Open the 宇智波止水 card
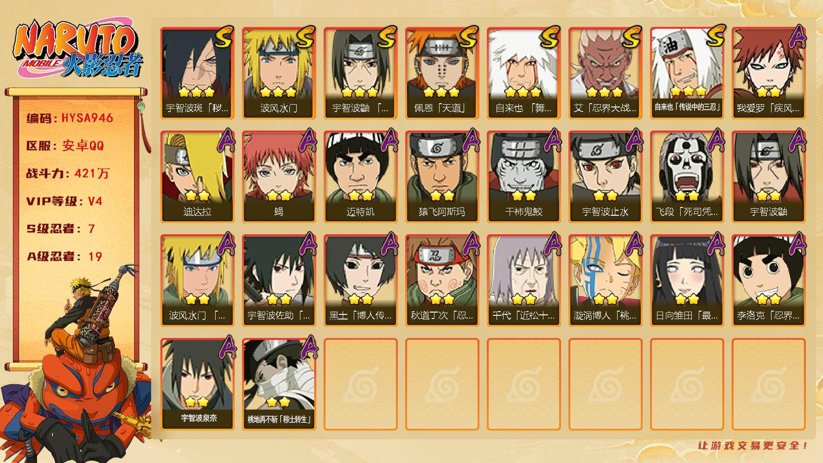This screenshot has height=463, width=823. pyautogui.click(x=606, y=176)
